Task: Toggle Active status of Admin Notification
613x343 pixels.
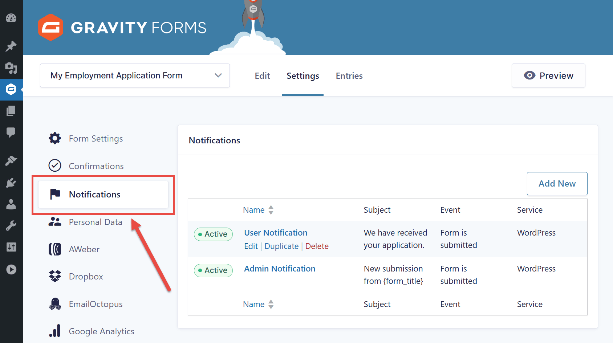Action: coord(213,270)
